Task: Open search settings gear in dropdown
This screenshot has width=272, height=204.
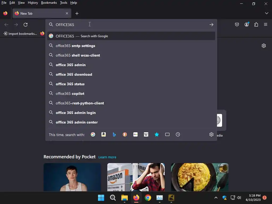Action: 211,134
